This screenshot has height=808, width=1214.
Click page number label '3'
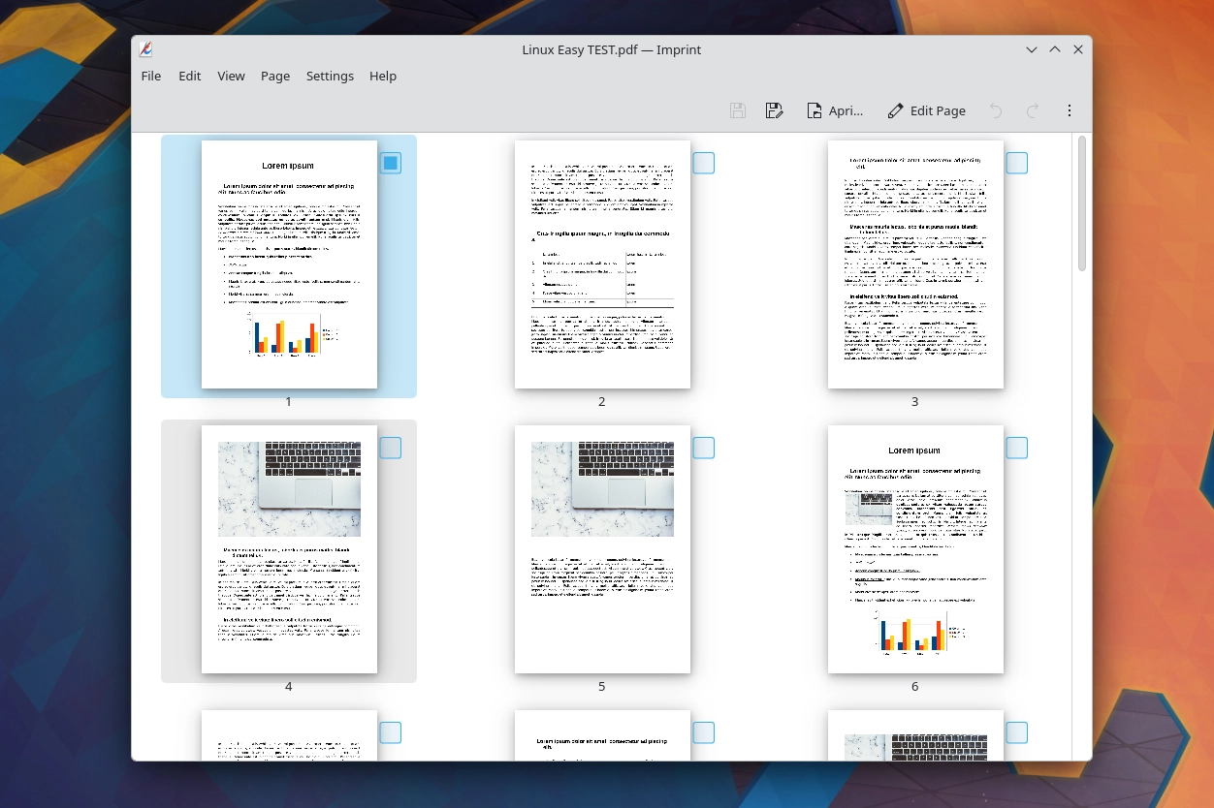click(x=915, y=401)
